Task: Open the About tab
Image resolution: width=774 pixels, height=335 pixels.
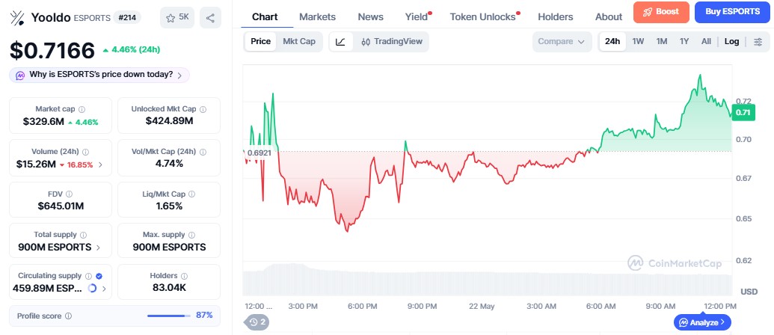Action: tap(609, 16)
